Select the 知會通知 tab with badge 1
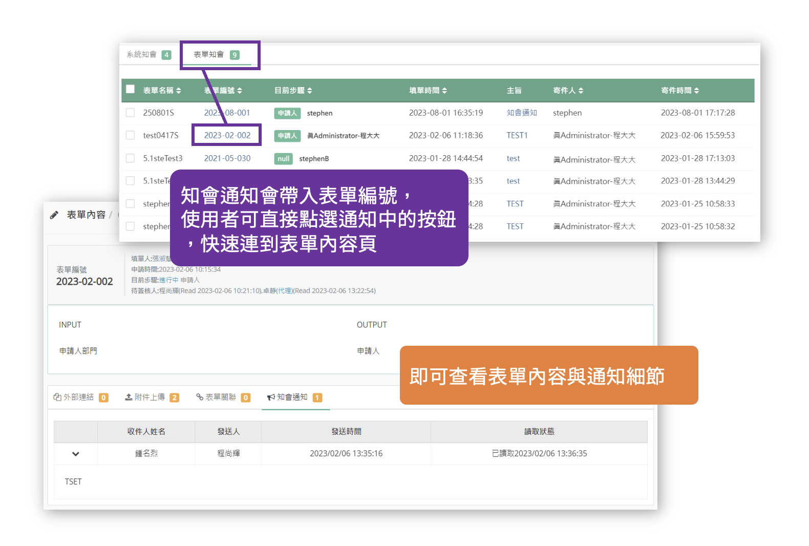 [292, 397]
